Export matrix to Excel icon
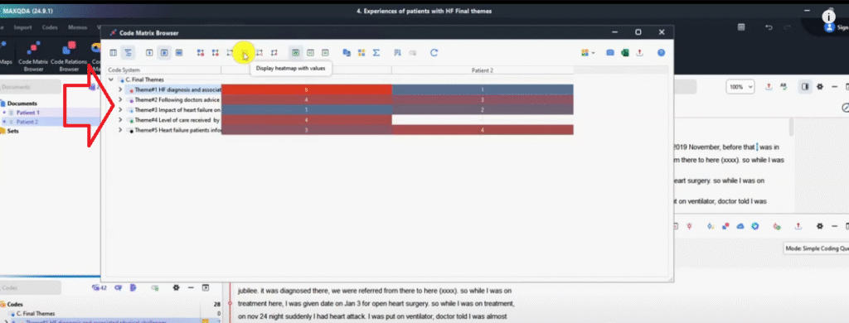This screenshot has width=849, height=323. 625,53
